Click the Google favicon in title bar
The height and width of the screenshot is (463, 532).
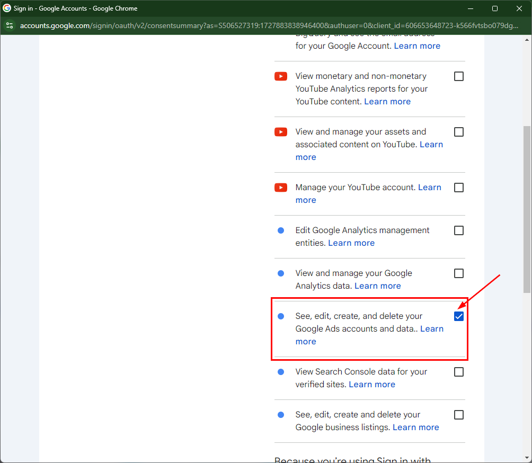[x=7, y=8]
